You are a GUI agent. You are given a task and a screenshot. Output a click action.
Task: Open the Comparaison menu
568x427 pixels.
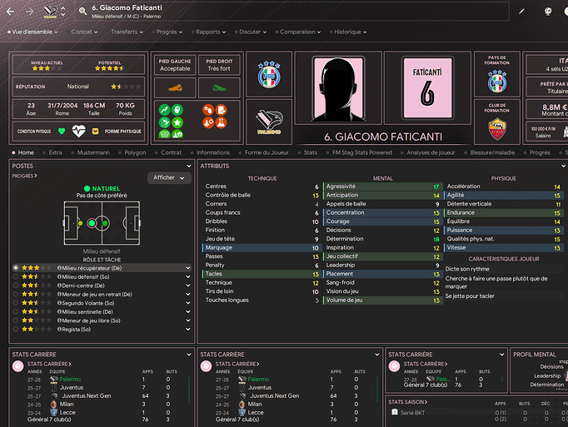[x=300, y=32]
